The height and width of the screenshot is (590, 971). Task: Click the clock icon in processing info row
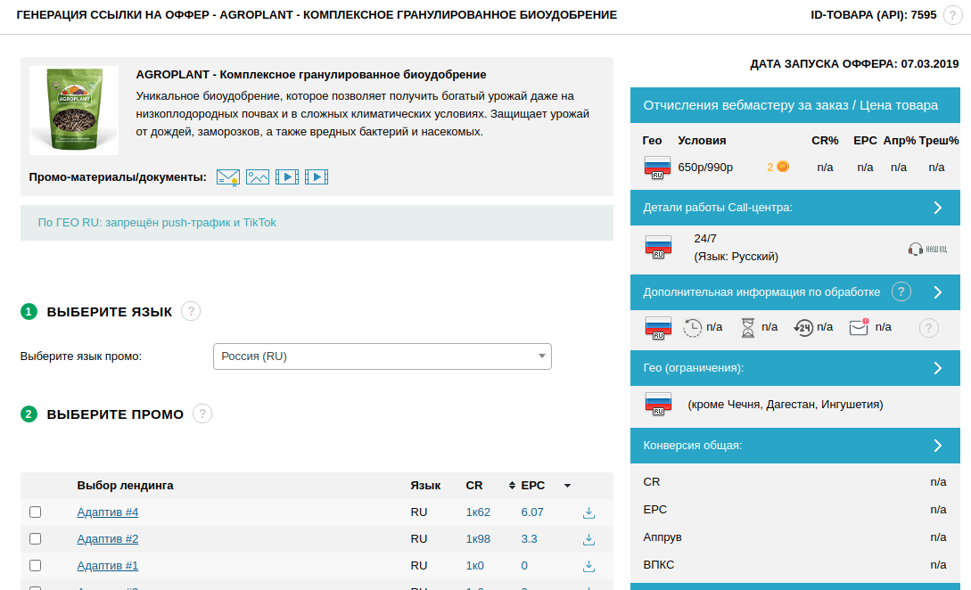pos(692,327)
